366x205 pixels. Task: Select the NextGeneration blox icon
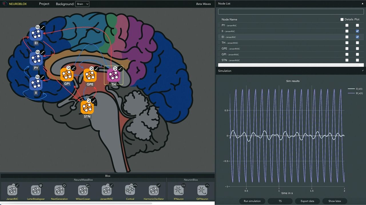[x=59, y=190]
